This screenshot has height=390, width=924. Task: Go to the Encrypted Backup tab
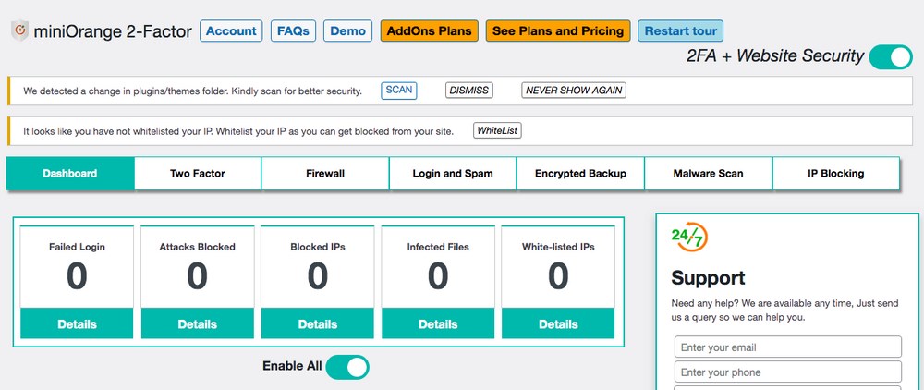(580, 174)
